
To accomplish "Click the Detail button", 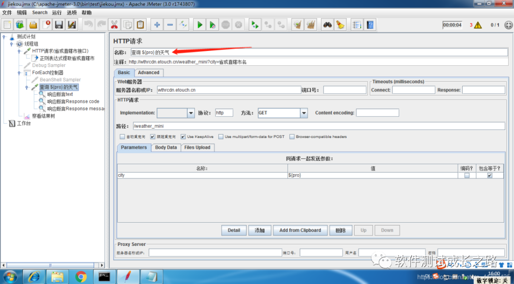I will pyautogui.click(x=234, y=230).
